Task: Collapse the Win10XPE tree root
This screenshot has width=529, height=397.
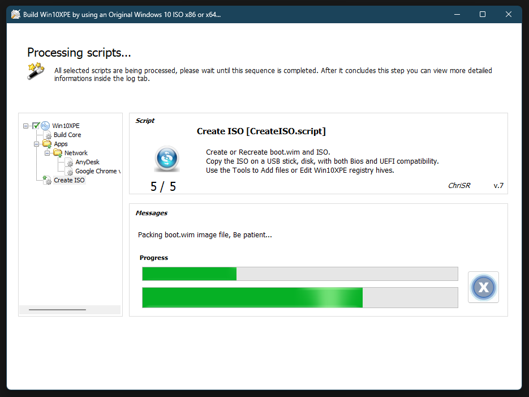Action: point(25,126)
